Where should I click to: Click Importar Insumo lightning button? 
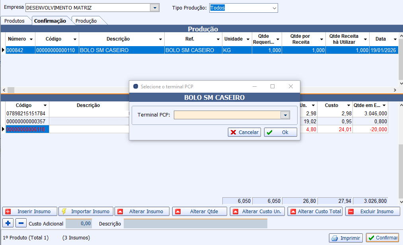(x=86, y=212)
